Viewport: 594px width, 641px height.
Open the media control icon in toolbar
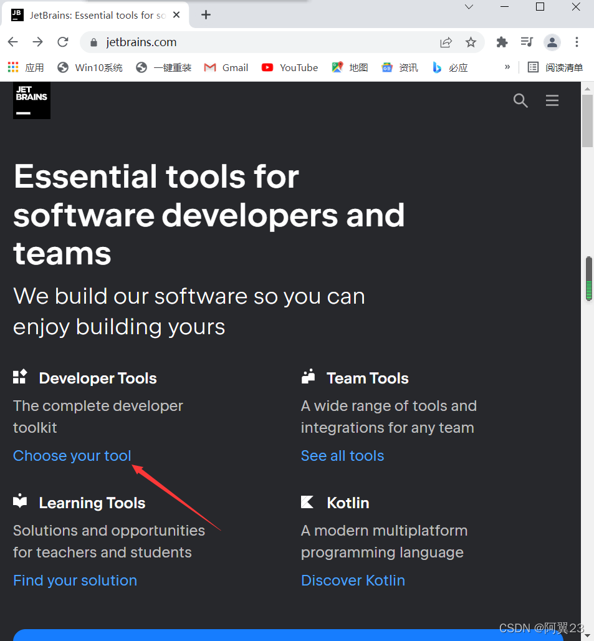pos(527,42)
